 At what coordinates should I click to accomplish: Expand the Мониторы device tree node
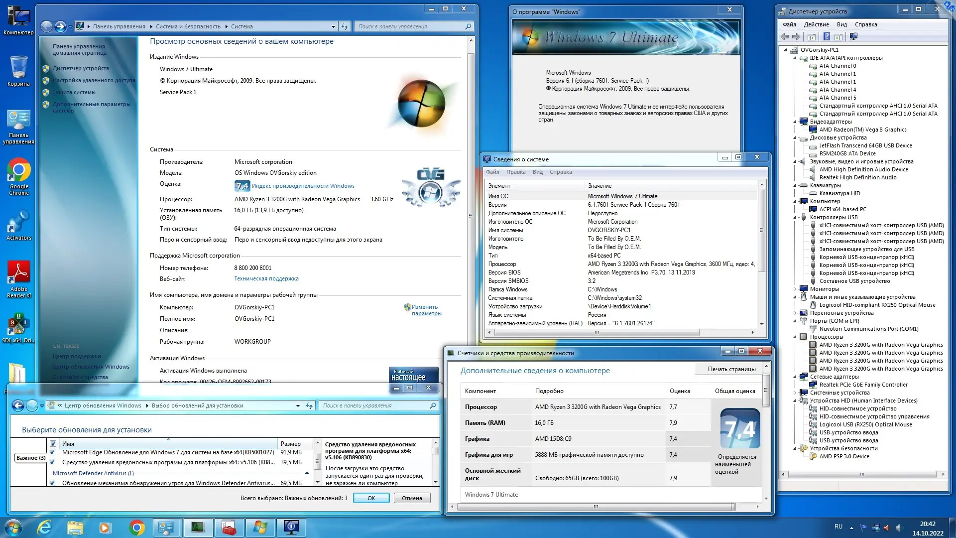click(795, 289)
